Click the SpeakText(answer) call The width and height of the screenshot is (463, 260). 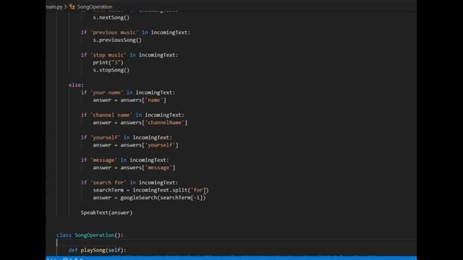[106, 212]
